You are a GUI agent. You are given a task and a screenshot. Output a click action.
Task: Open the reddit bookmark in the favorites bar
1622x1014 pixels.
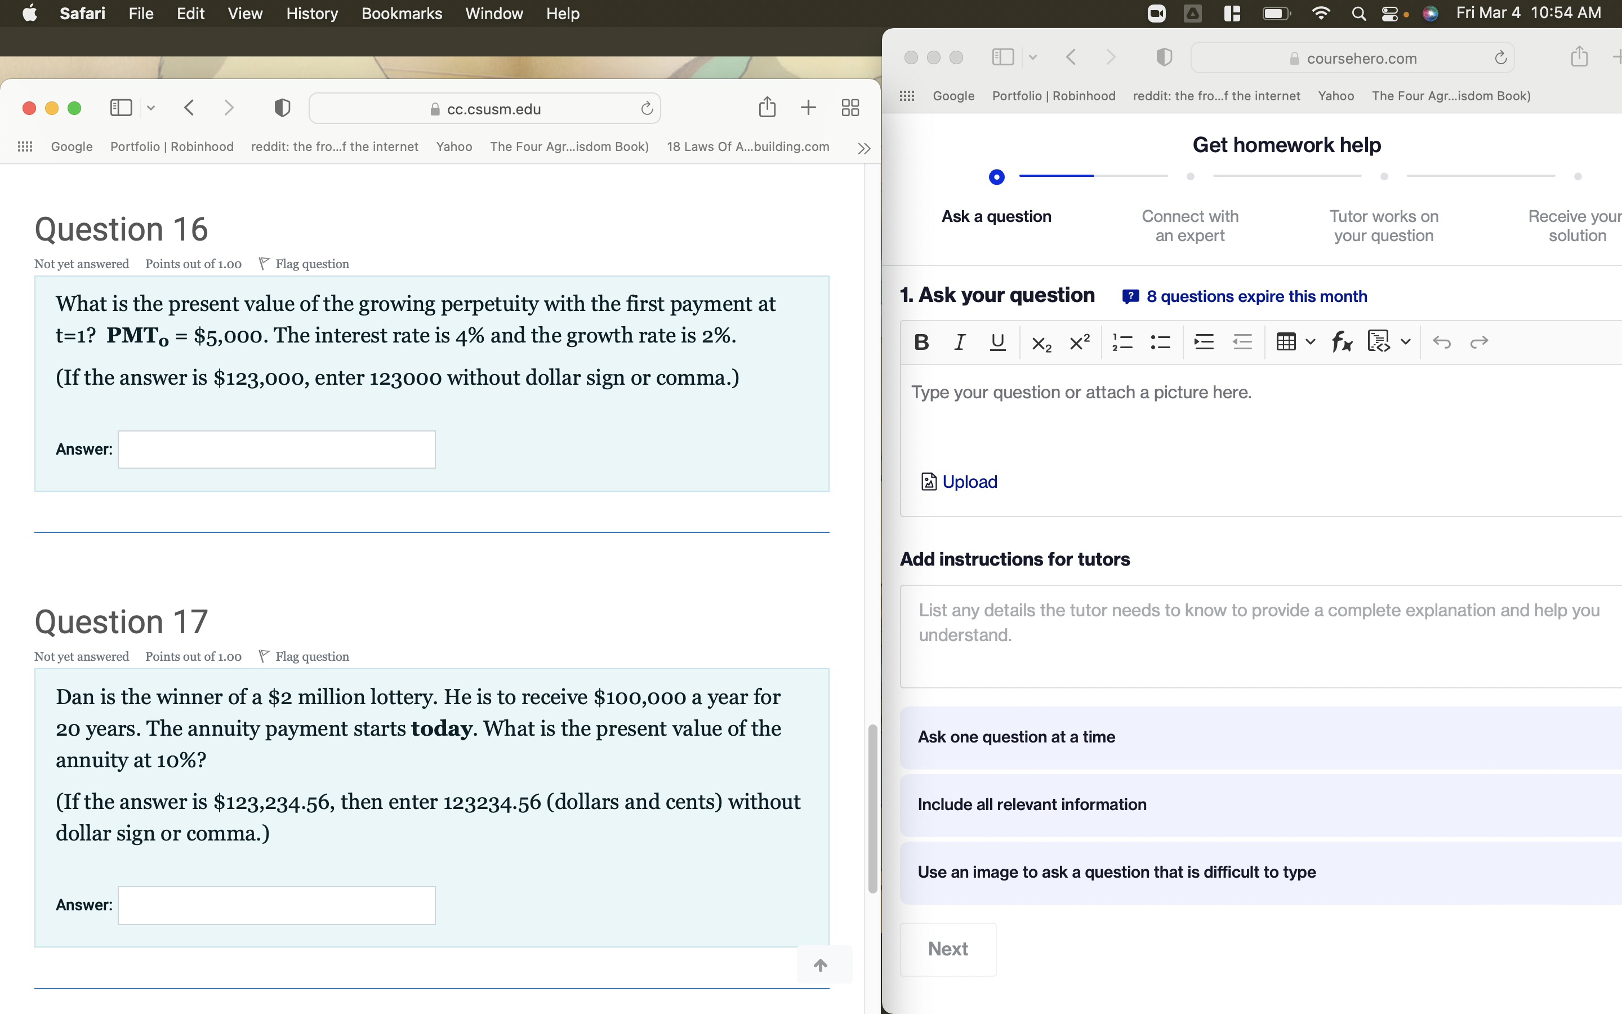335,146
